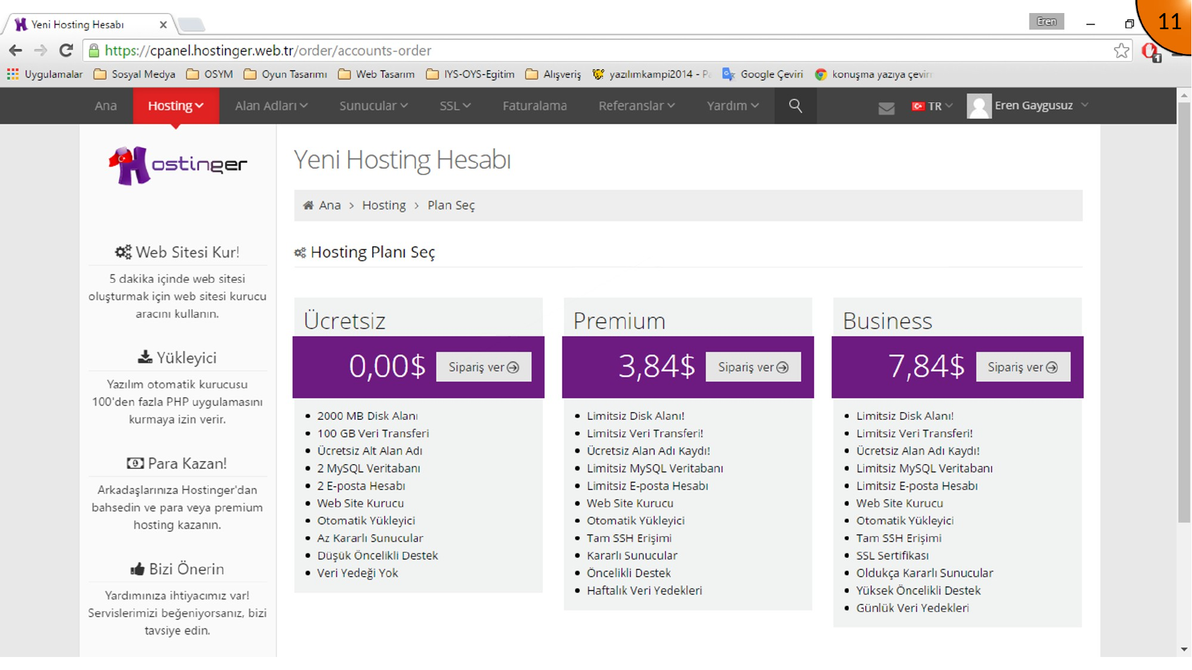
Task: Select the Haftalık Veri Yedekleri text
Action: [x=644, y=591]
